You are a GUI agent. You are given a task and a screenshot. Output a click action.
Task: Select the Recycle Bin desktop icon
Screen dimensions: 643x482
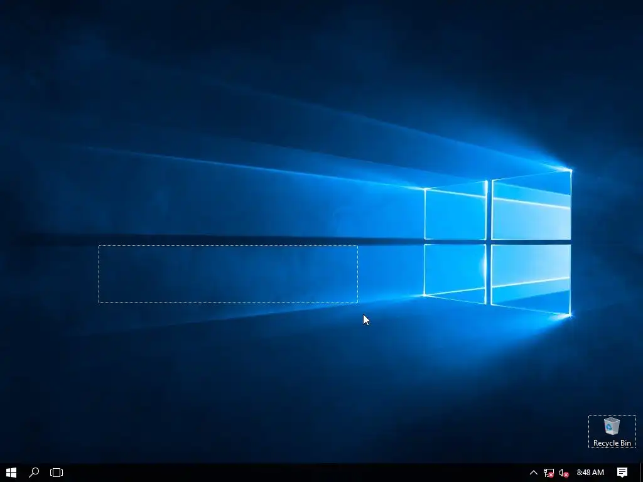(612, 432)
